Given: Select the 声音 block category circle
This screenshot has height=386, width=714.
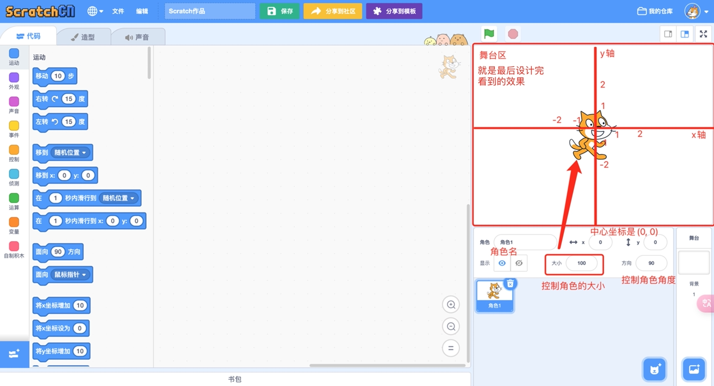Looking at the screenshot, I should [14, 101].
